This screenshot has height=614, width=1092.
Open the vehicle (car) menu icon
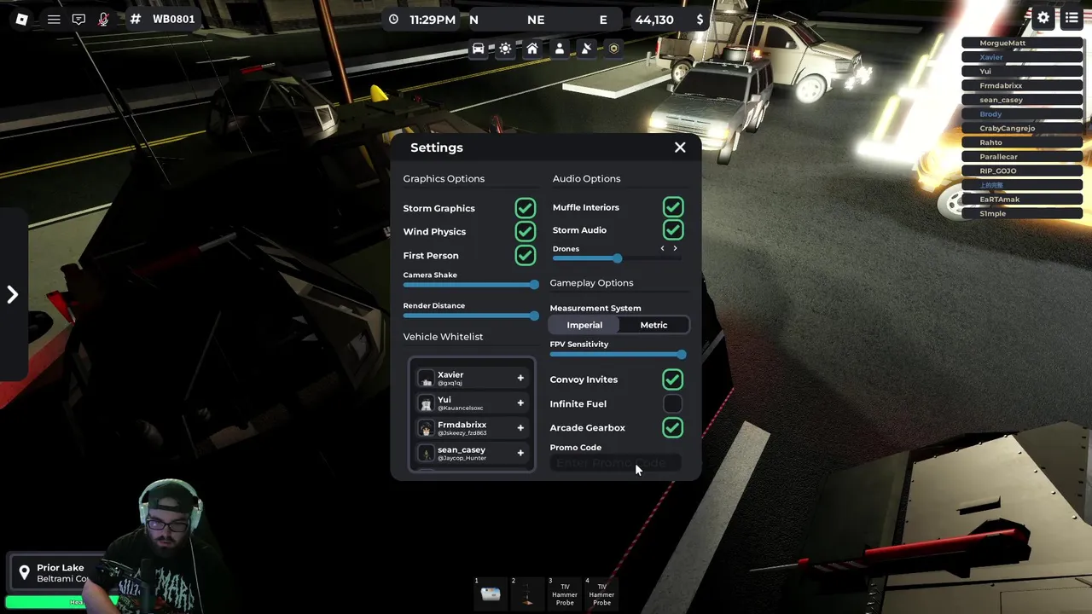coord(479,49)
